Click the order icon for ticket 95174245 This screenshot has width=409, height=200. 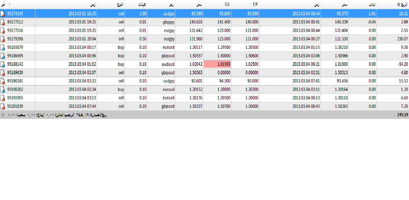(3, 14)
